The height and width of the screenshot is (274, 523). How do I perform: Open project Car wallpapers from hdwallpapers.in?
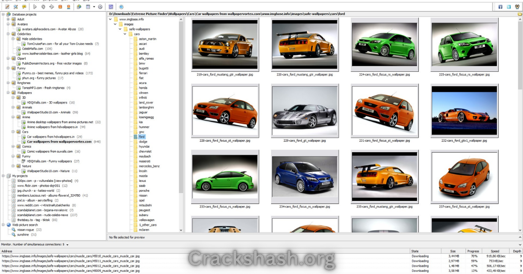pos(51,137)
